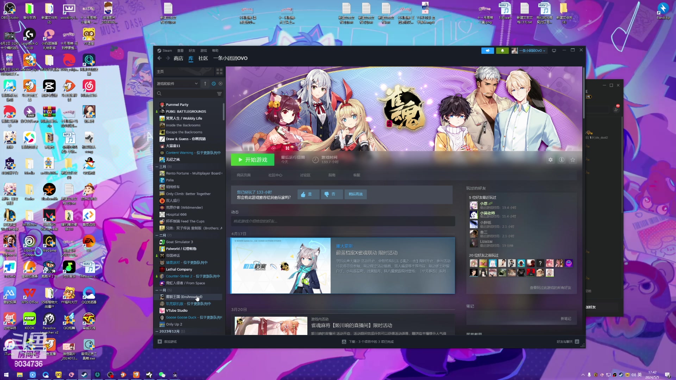The width and height of the screenshot is (676, 380).
Task: Open the library grid collections view icon
Action: click(x=219, y=71)
